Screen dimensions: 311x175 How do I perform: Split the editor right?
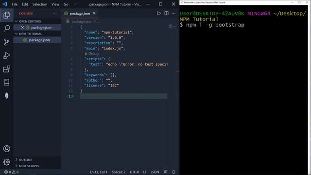[x=166, y=13]
